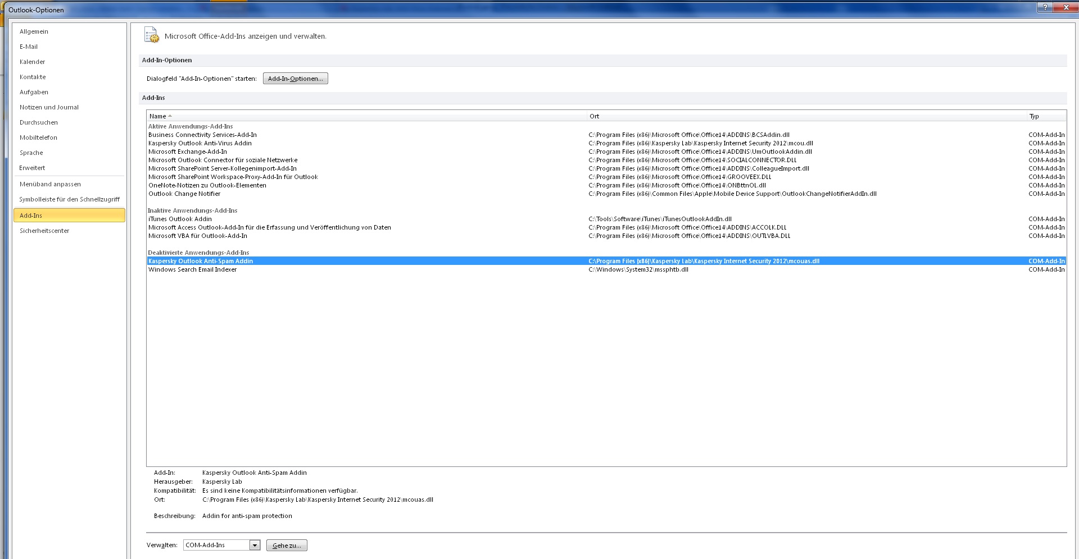Image resolution: width=1079 pixels, height=559 pixels.
Task: Click the OutlookChangeNotifierAddIn.dll path cell
Action: 733,194
